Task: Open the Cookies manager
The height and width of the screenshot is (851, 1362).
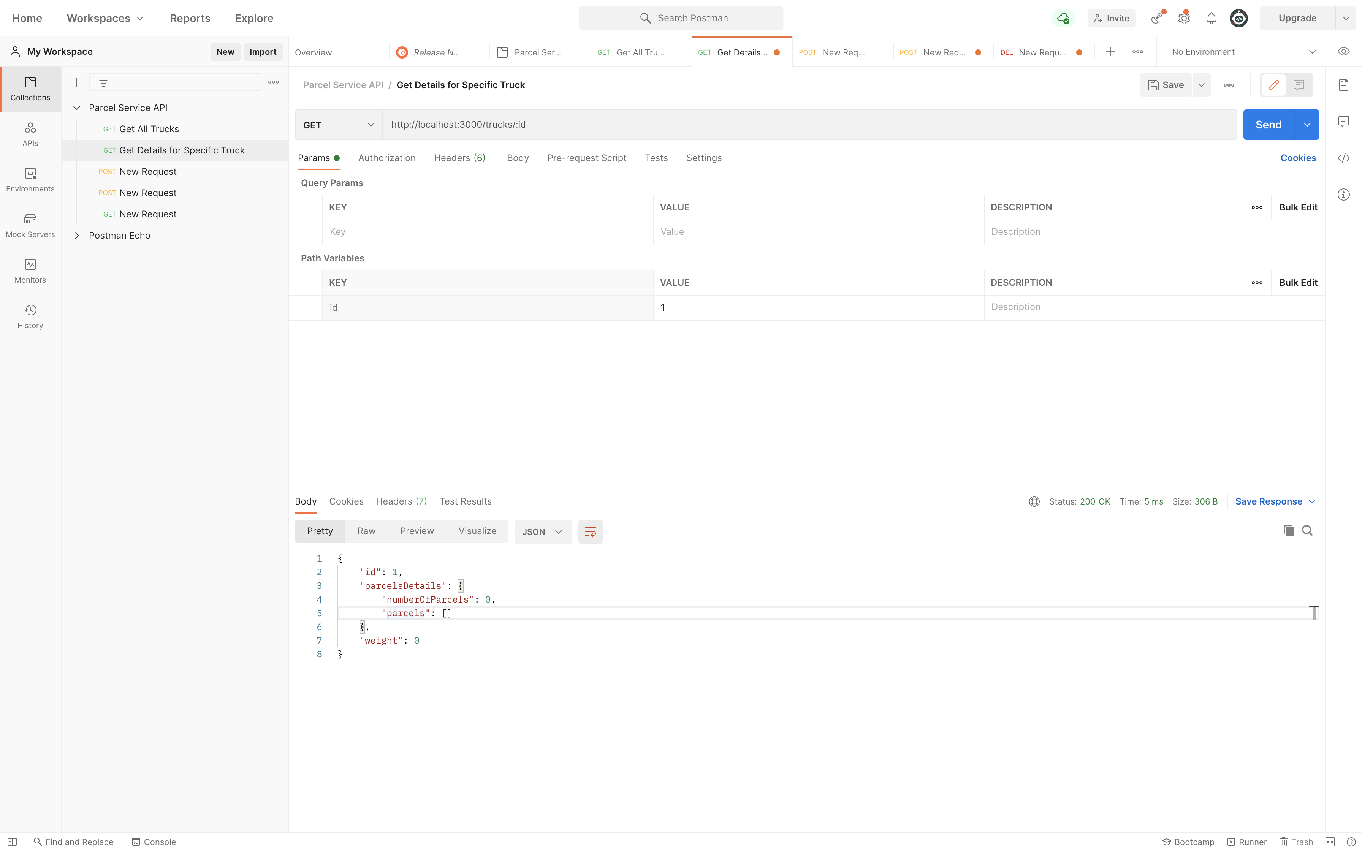Action: (x=1298, y=158)
